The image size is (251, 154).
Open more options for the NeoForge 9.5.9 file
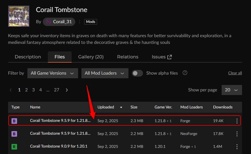(x=237, y=134)
